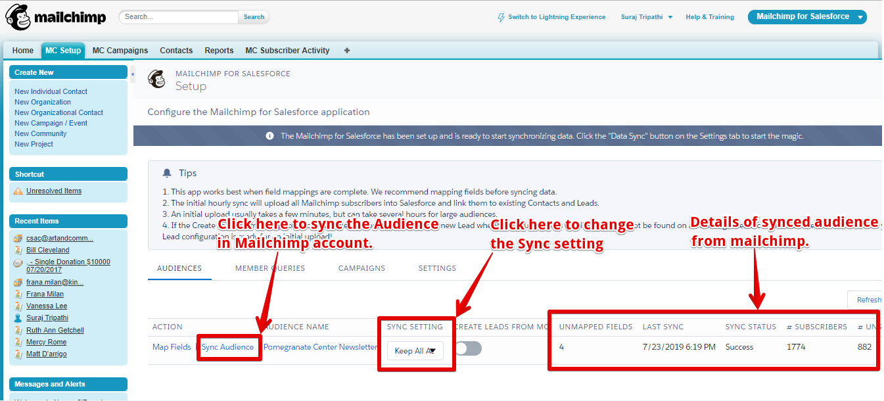884x401 pixels.
Task: Toggle the Create Leads from MC switch
Action: tap(469, 349)
